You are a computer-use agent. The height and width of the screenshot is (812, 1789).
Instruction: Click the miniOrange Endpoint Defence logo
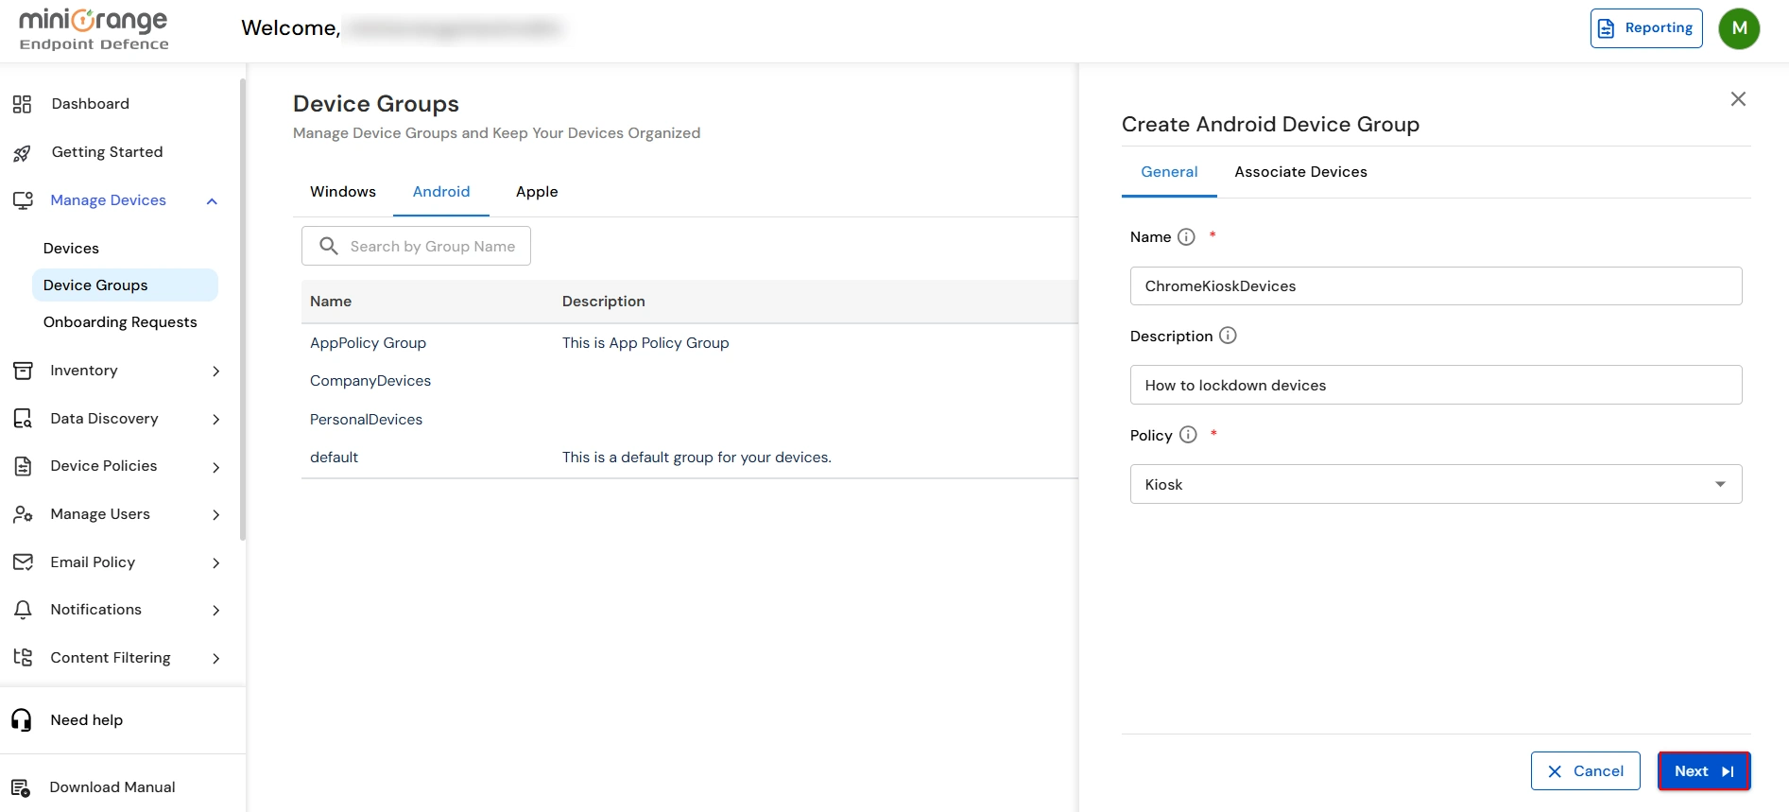(x=94, y=29)
